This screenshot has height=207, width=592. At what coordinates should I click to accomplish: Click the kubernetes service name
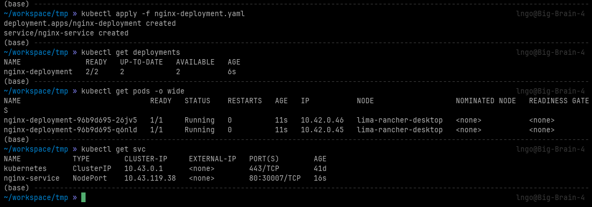[25, 168]
